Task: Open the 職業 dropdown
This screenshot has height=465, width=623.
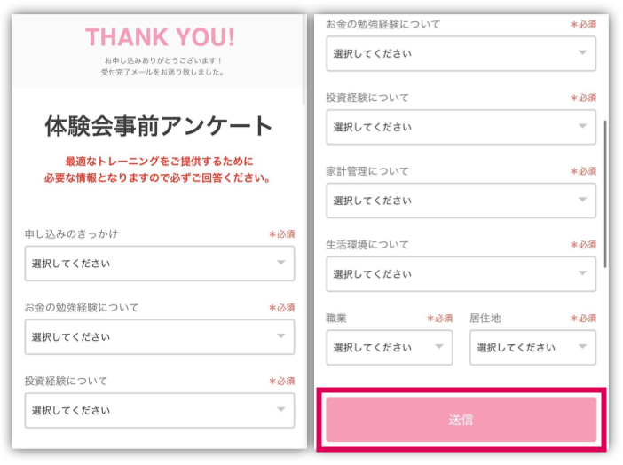Action: 390,348
